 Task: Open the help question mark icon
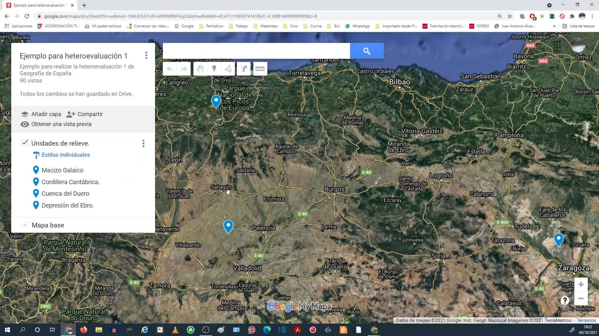[565, 301]
